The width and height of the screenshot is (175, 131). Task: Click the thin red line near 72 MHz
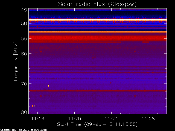click(x=98, y=91)
